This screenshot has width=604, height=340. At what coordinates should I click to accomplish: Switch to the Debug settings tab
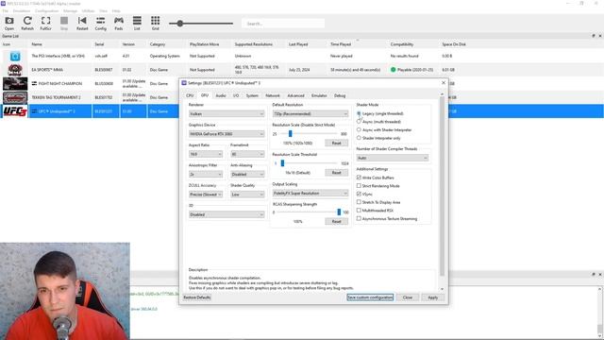click(x=340, y=95)
